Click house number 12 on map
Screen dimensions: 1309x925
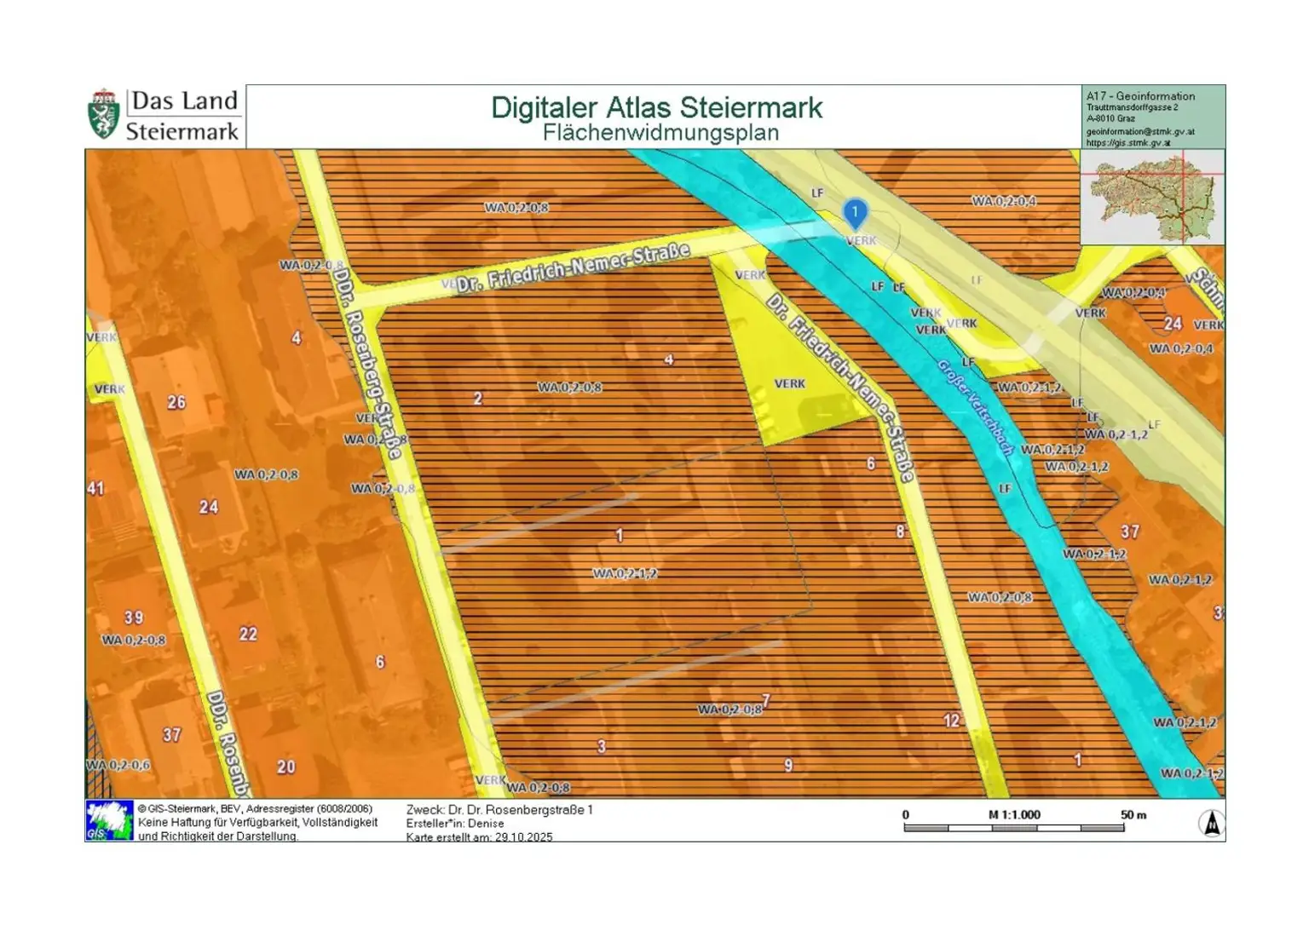click(x=951, y=721)
